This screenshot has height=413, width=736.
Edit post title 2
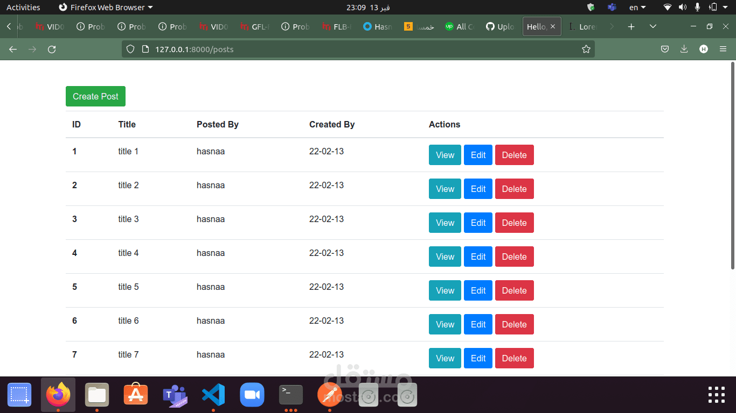tap(478, 189)
